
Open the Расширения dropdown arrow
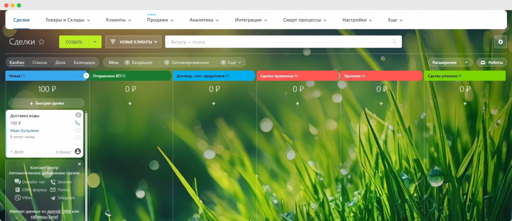(466, 62)
